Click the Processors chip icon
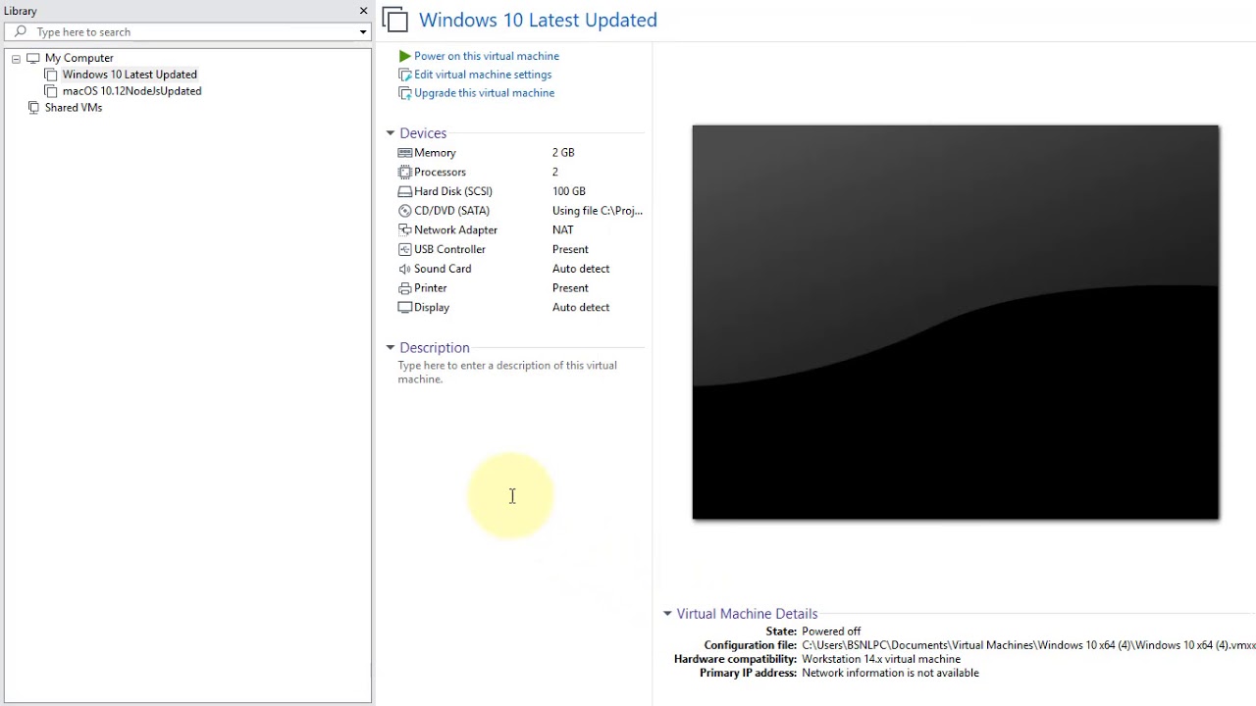Viewport: 1256px width, 706px height. (x=404, y=172)
